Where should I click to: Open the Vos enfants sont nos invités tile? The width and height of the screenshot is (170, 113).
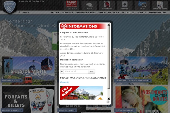point(142,100)
